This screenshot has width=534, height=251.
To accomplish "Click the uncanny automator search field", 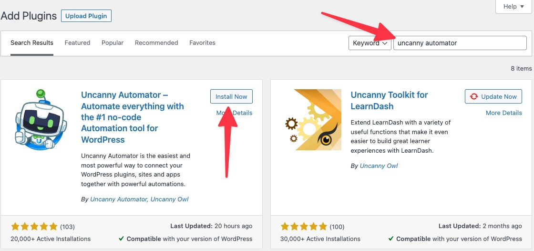I will 460,43.
